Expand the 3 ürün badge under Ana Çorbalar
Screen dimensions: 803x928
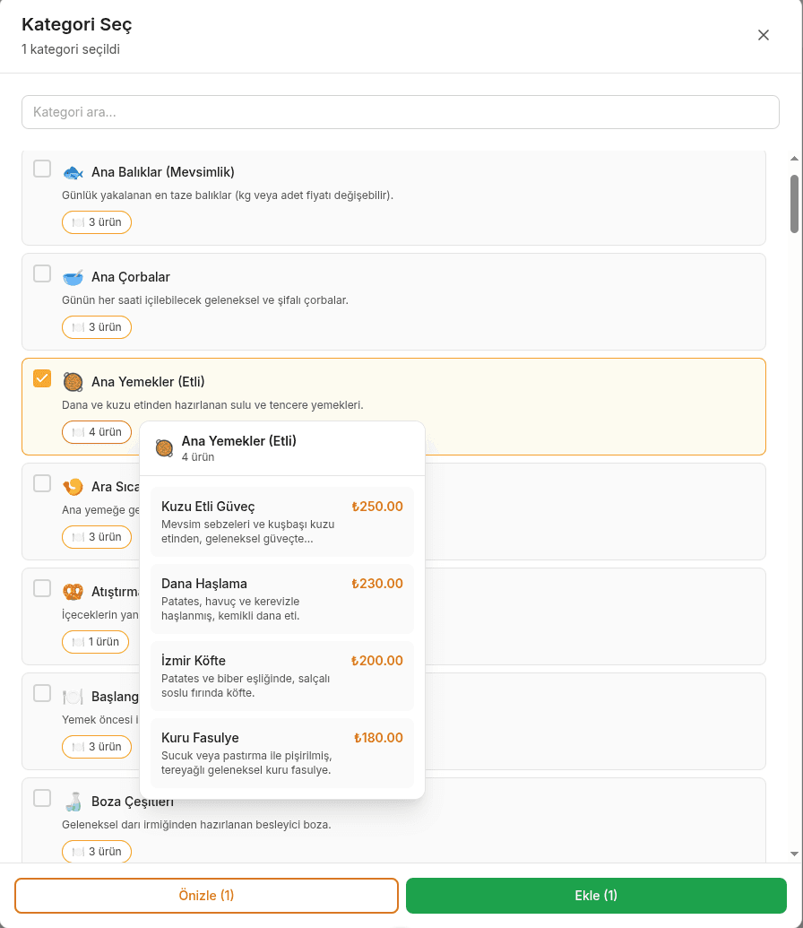click(97, 327)
